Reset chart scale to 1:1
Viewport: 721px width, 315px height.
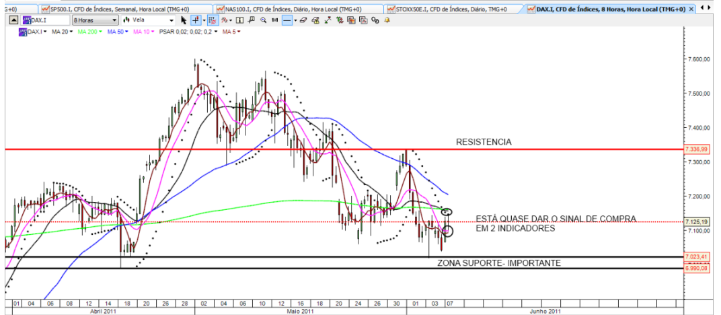point(275,20)
